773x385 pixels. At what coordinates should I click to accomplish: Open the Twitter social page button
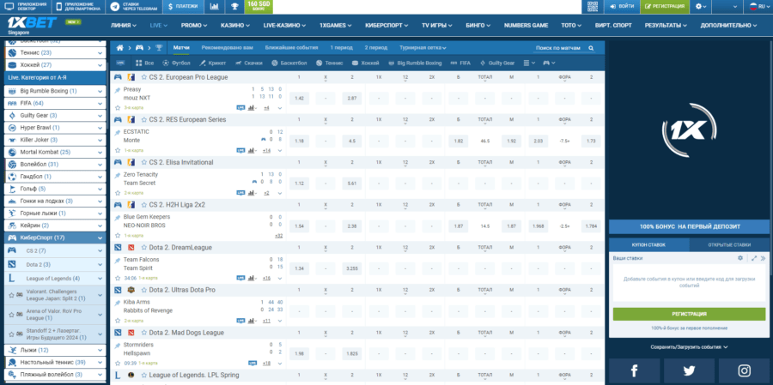click(689, 370)
